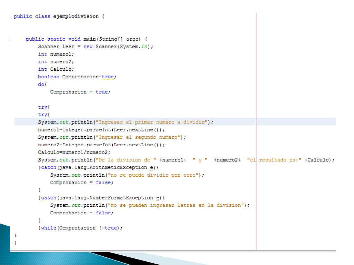Click the 'Calculo=numero1/numero2;' line

[74, 152]
